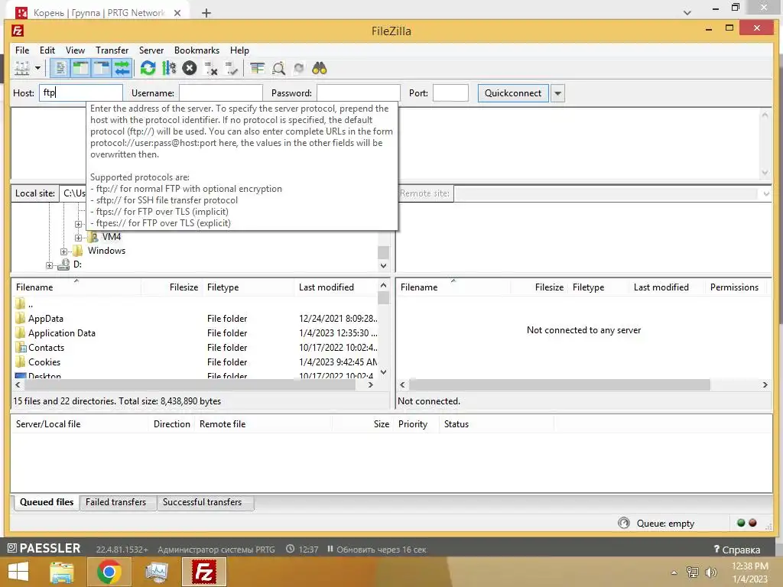Open the Server menu
Image resolution: width=783 pixels, height=587 pixels.
click(x=151, y=50)
